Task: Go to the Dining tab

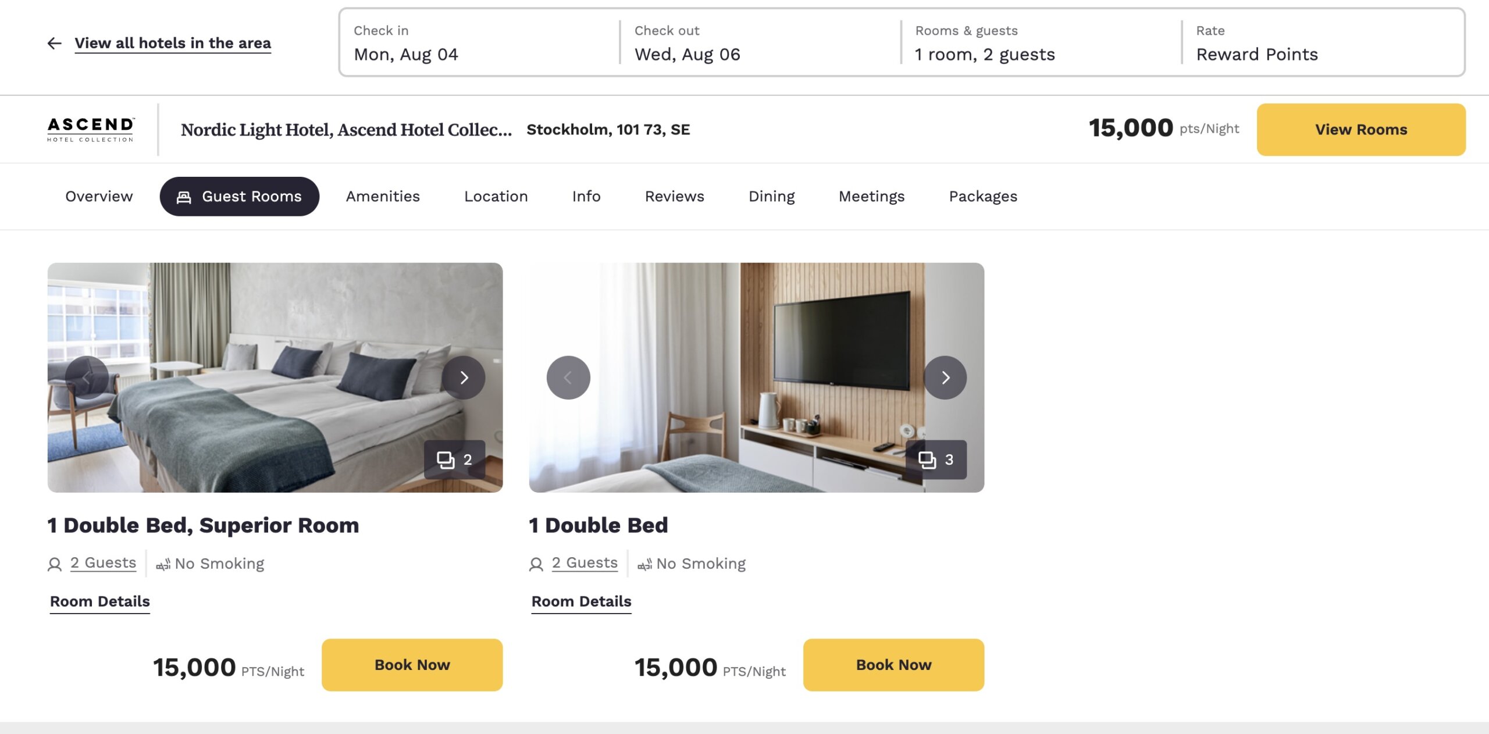Action: 771,197
